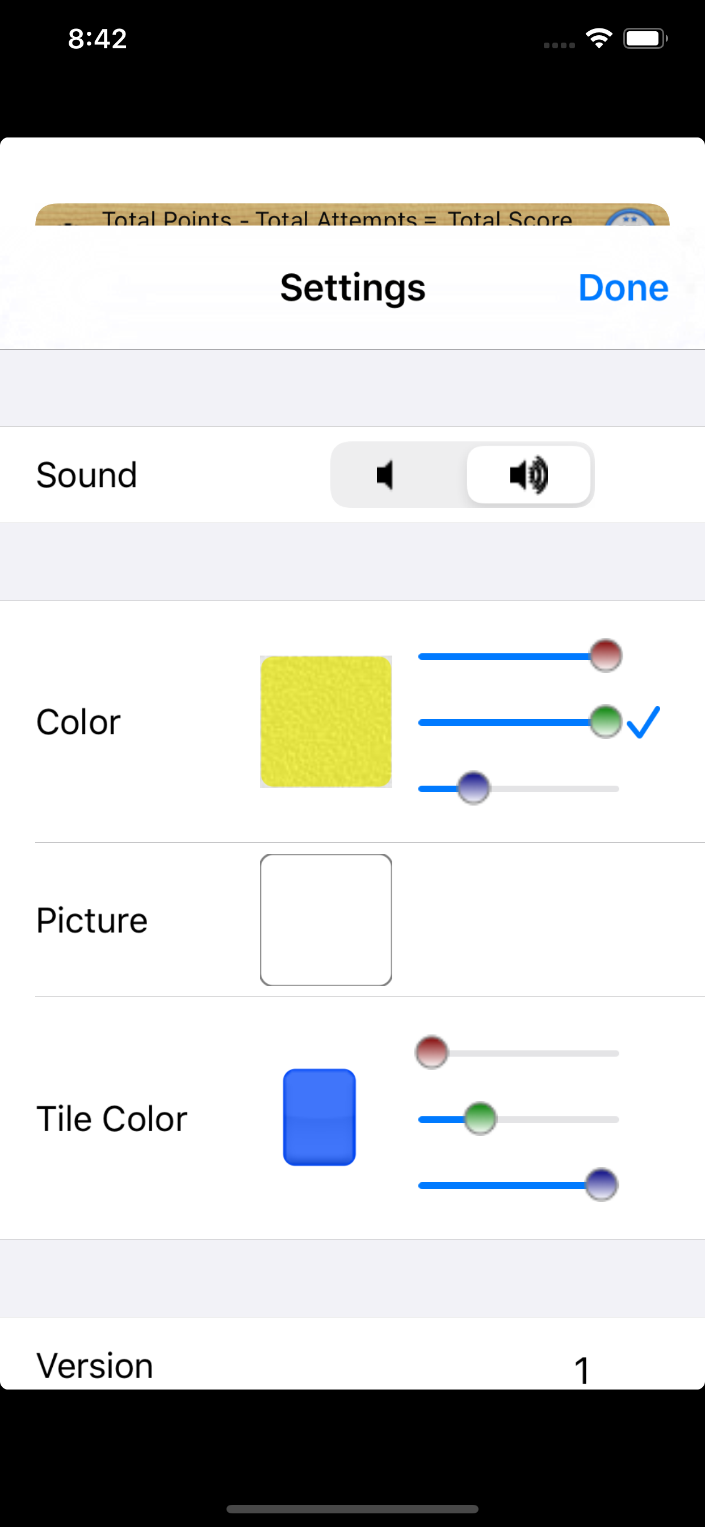705x1527 pixels.
Task: Click the Tile Color green slider knob
Action: click(480, 1119)
